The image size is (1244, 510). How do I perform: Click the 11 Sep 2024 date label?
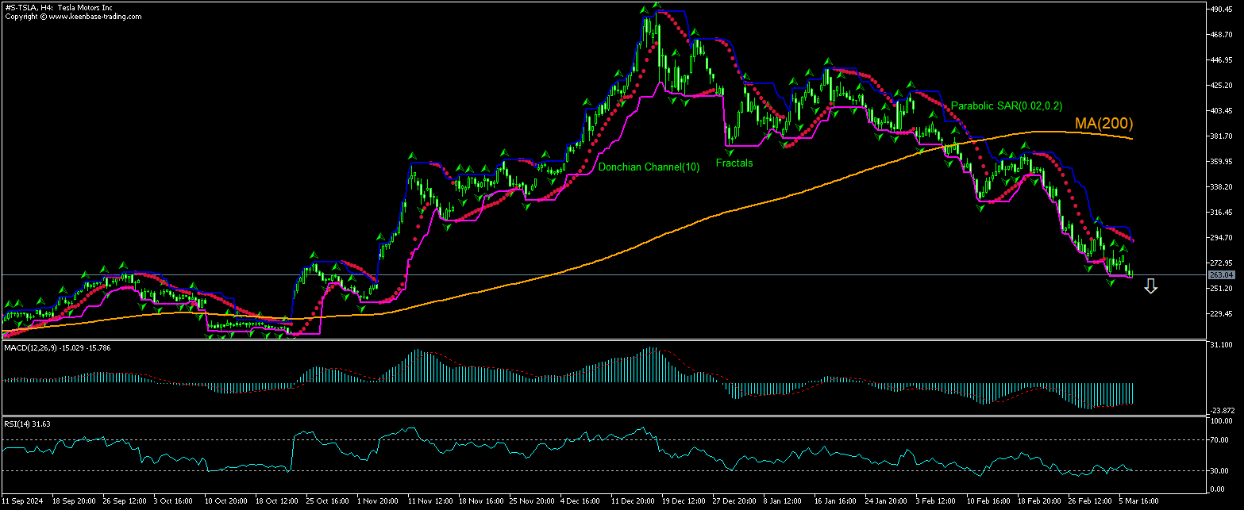tap(21, 501)
